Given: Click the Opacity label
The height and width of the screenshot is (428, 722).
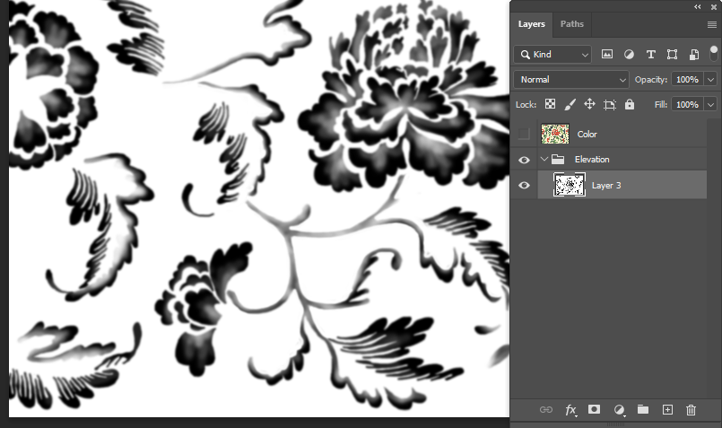Looking at the screenshot, I should point(650,80).
